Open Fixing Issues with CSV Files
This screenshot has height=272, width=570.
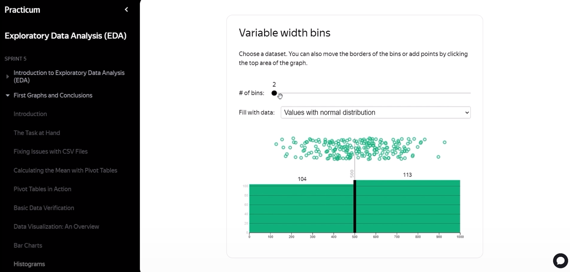[x=50, y=152]
